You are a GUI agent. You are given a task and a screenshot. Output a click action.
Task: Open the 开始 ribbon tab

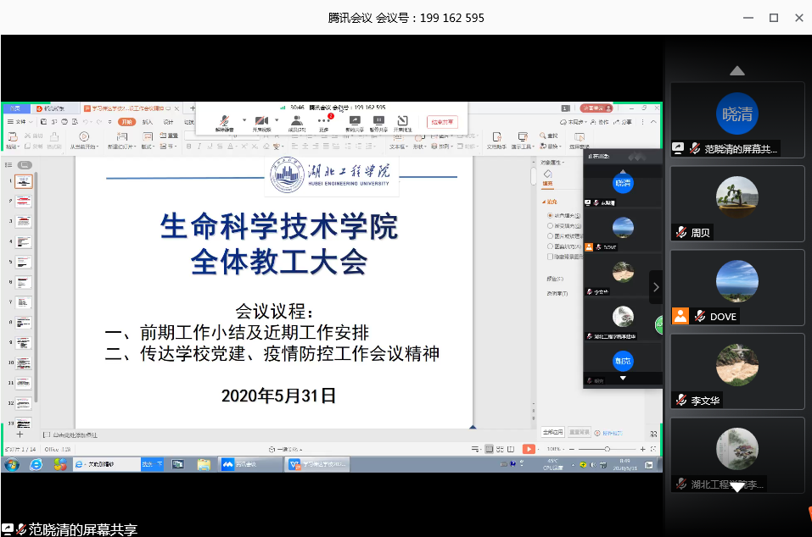tap(126, 122)
